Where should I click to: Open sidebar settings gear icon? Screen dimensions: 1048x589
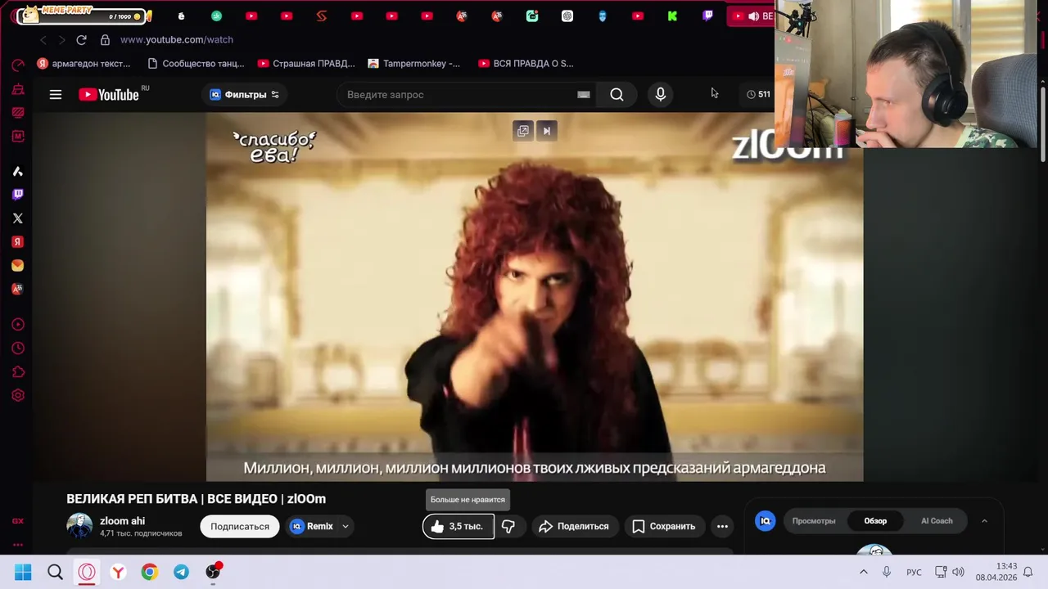pyautogui.click(x=18, y=396)
